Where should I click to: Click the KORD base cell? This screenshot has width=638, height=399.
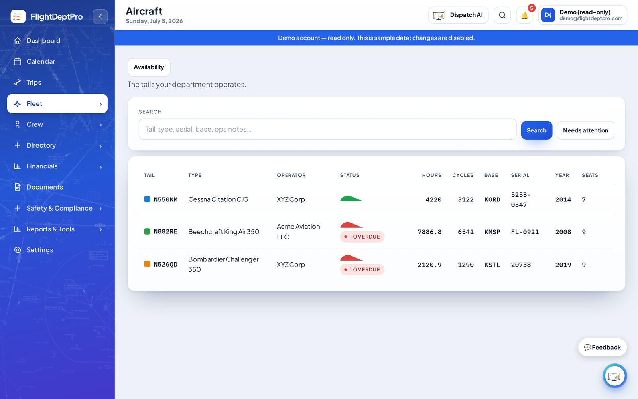coord(492,199)
